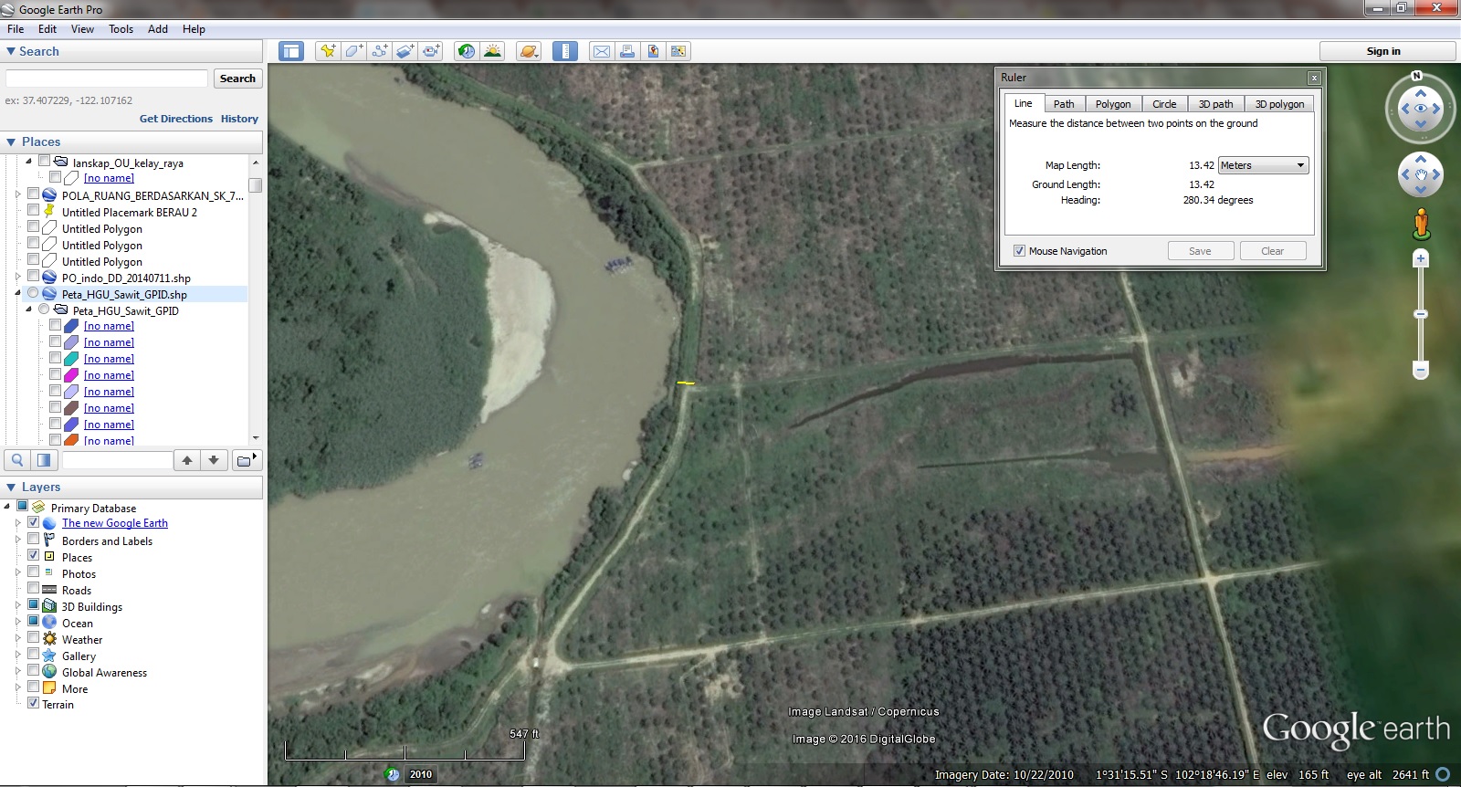
Task: Move selected place down with arrow
Action: pyautogui.click(x=214, y=460)
